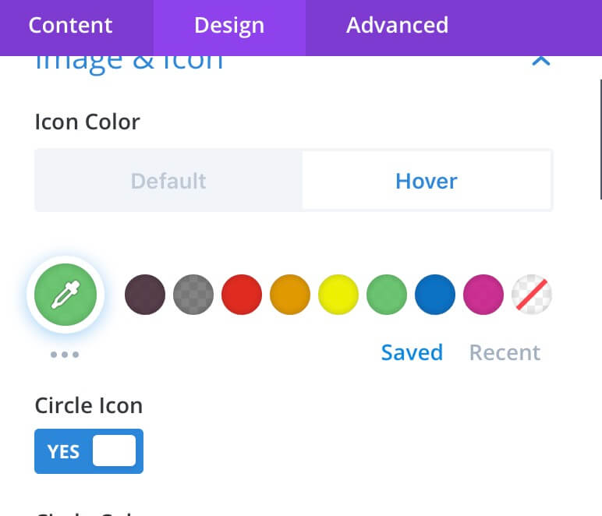The width and height of the screenshot is (602, 516).
Task: Choose the orange color swatch
Action: 290,295
